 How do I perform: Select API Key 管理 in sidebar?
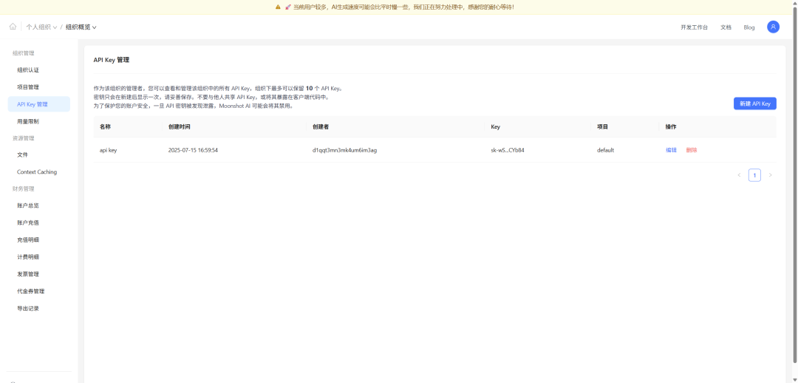coord(39,104)
